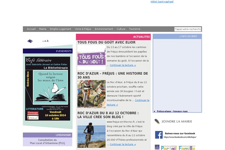The width and height of the screenshot is (225, 150).
Task: Open the Café littéraire event poster
Action: click(x=48, y=88)
